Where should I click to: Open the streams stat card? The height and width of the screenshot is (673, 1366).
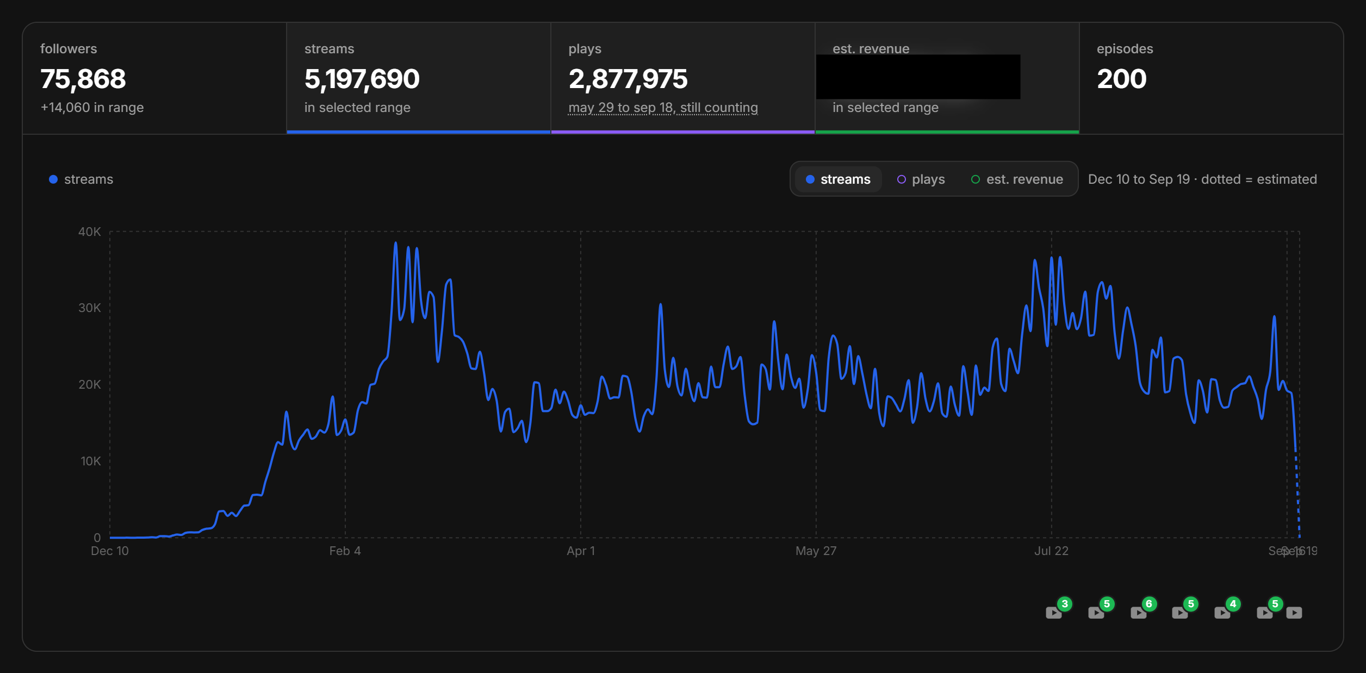(419, 78)
